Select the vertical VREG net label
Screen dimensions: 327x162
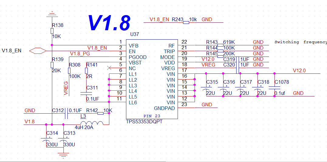(x=66, y=88)
